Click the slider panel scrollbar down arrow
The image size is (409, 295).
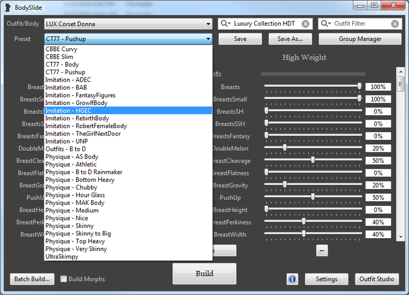click(x=400, y=237)
